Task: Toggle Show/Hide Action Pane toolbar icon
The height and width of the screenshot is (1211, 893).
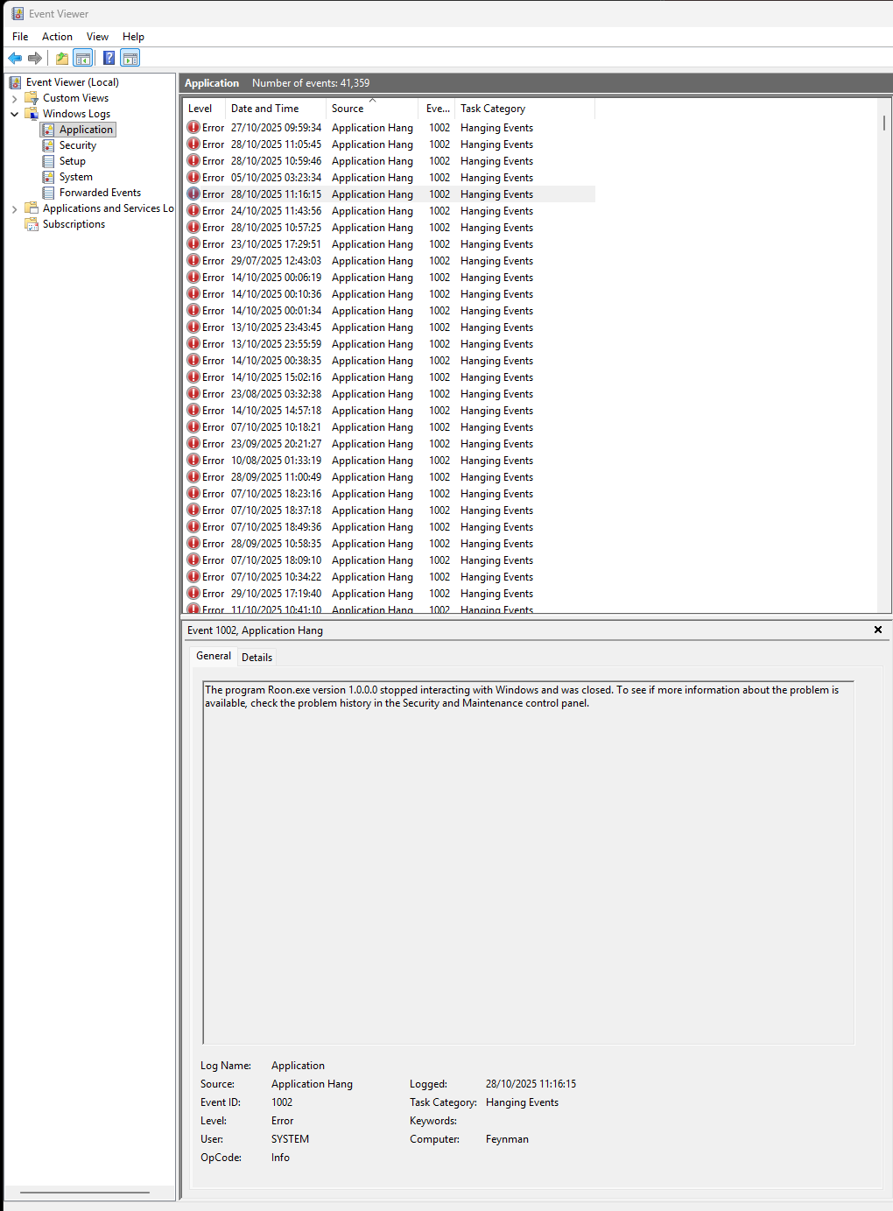Action: [130, 59]
